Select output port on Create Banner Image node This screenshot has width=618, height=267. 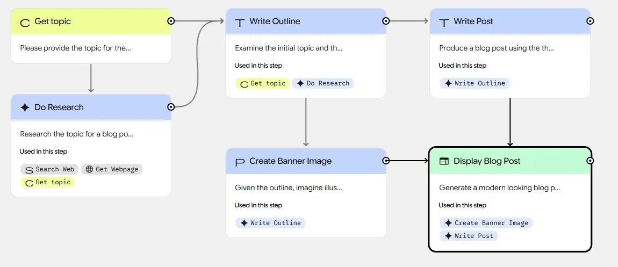(x=386, y=161)
